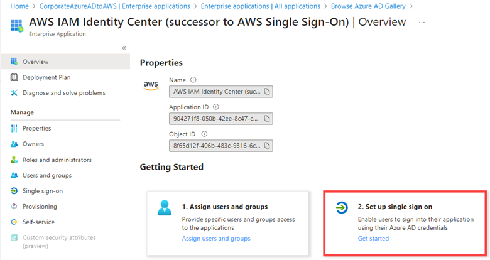490x260 pixels.
Task: Copy the application Name field value
Action: pos(267,92)
